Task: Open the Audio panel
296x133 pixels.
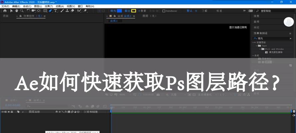Action: [x=256, y=22]
